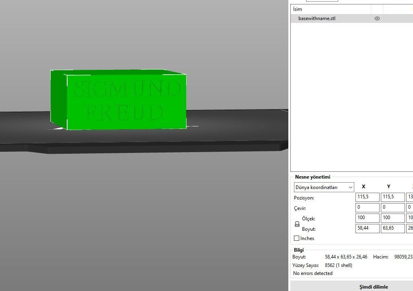Click the Pozisyon X field 115,5

tap(368, 197)
